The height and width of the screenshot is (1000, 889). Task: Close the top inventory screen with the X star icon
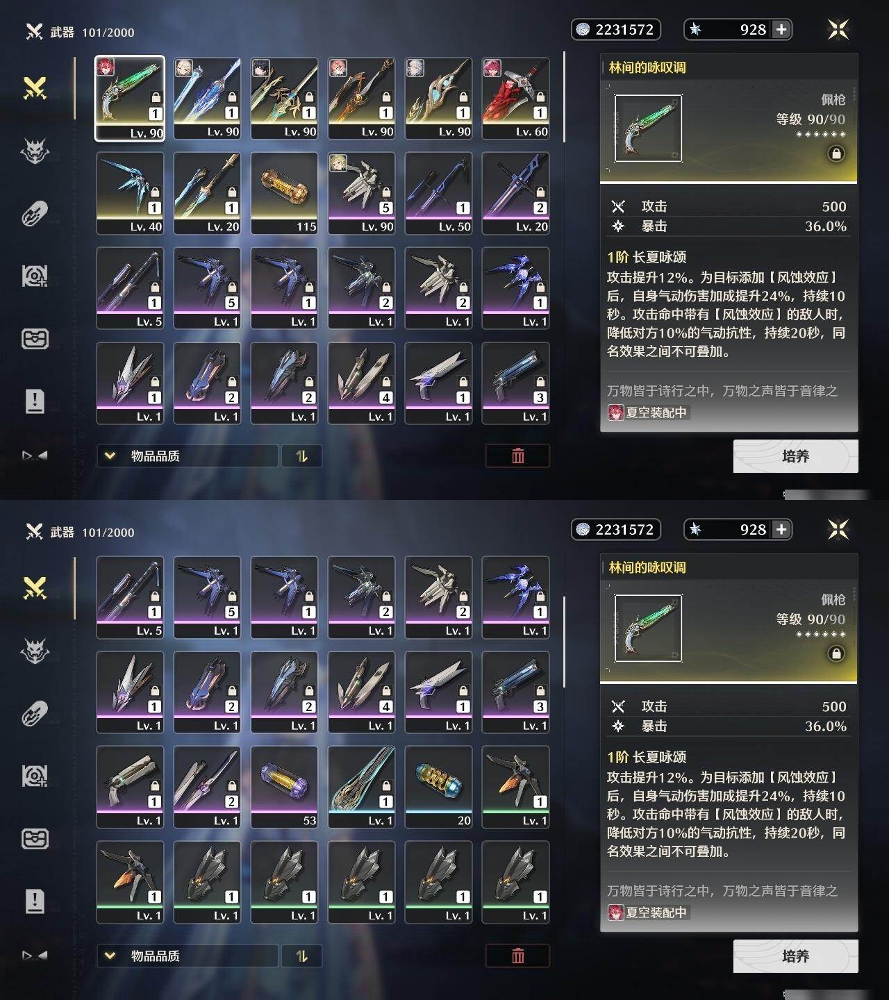pyautogui.click(x=838, y=29)
